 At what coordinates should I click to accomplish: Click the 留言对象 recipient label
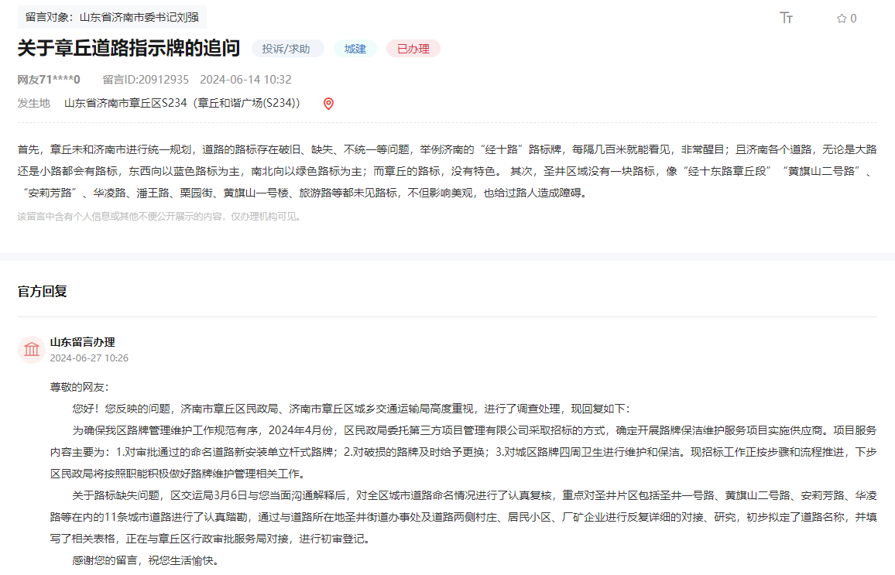[x=111, y=17]
